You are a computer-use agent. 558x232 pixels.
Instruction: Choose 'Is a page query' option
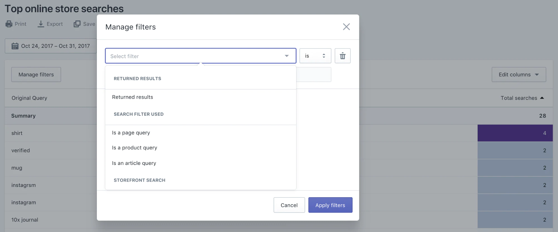[131, 133]
